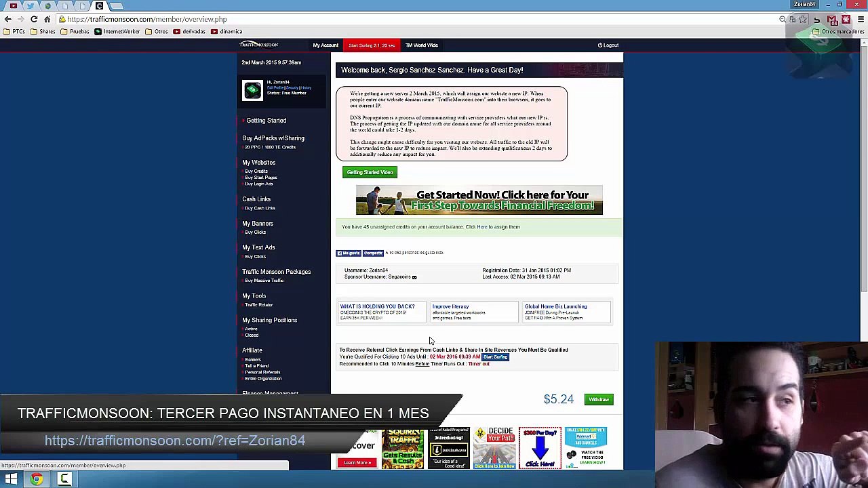
Task: Click the Zorian84 profile avatar icon
Action: [252, 90]
